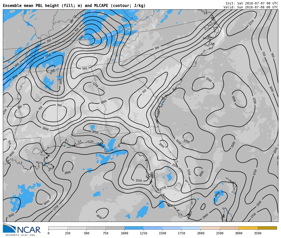Pick the 3000–3500 orange colorbar segment
This screenshot has width=281, height=238.
(248, 228)
